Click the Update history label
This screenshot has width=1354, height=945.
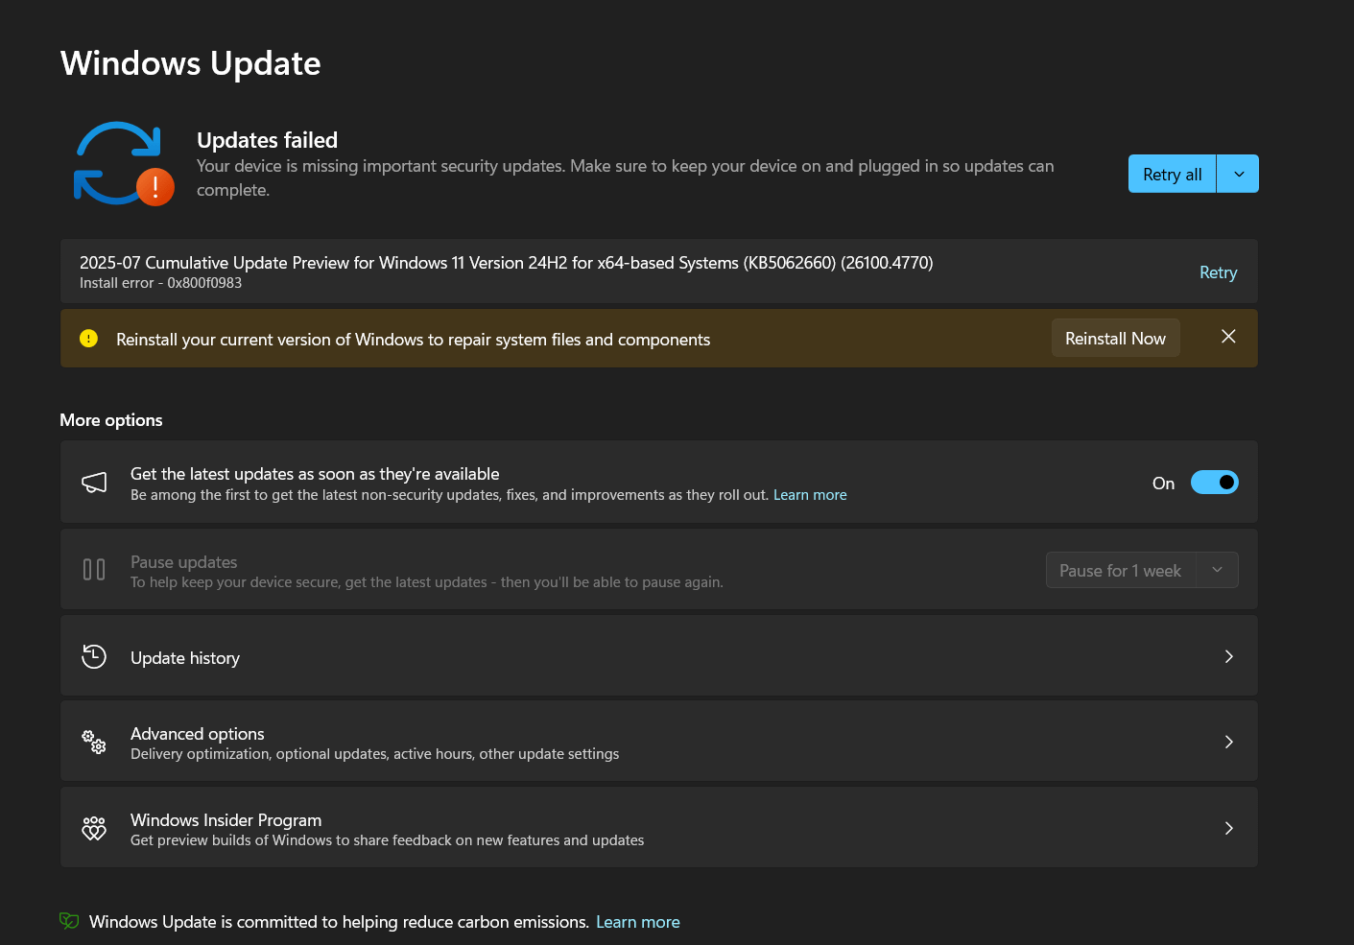point(185,658)
